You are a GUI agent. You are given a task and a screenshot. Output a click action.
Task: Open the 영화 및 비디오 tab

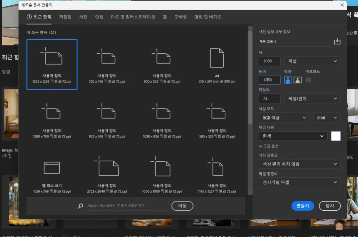pyautogui.click(x=208, y=17)
